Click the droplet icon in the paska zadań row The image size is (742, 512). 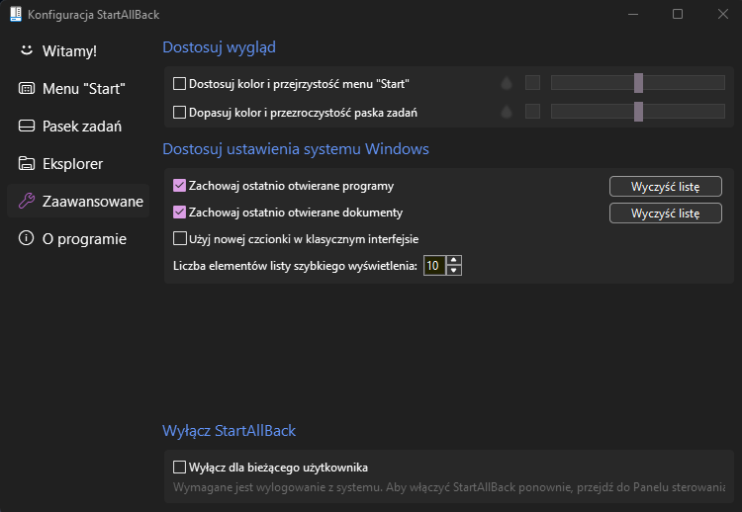(x=507, y=112)
